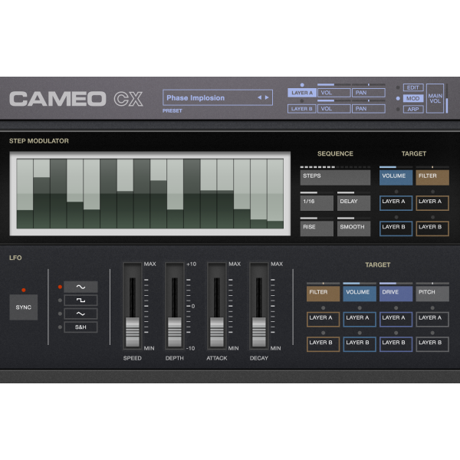Screen dimensions: 460x460
Task: Click the DELAY sequence control
Action: tap(353, 203)
